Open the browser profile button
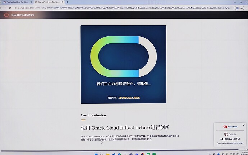248x155 pixels. [x=239, y=8]
